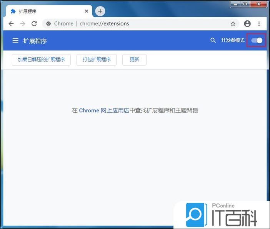Click the 开发者模式 label text
This screenshot has width=270, height=229.
pyautogui.click(x=233, y=40)
